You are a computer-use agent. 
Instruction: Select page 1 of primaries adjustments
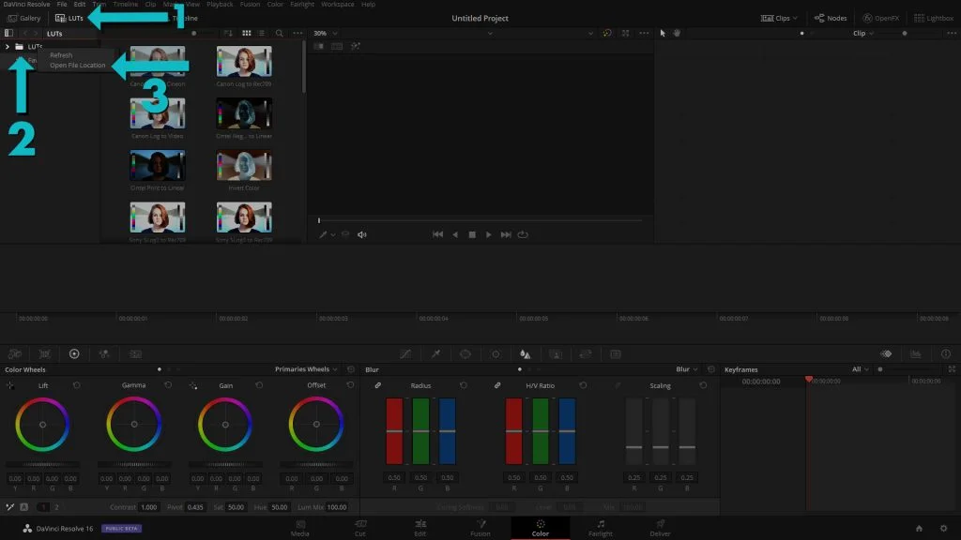click(43, 507)
